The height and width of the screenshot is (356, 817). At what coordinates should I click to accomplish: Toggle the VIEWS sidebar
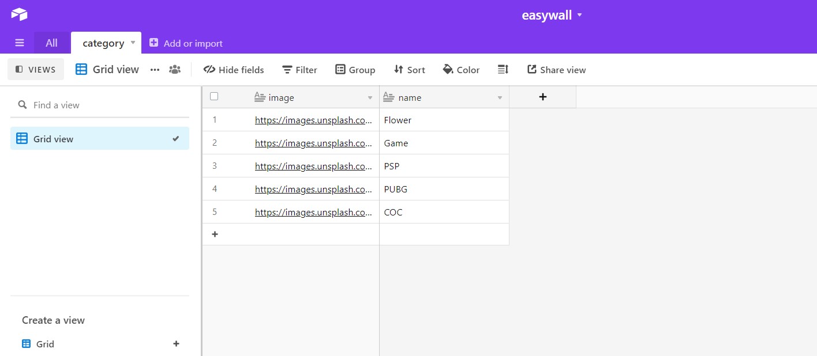click(36, 70)
